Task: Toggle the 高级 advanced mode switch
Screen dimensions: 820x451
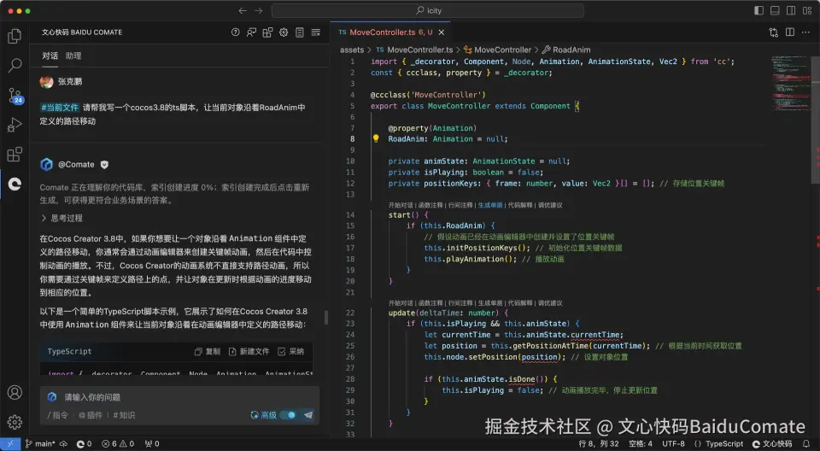Action: 288,415
